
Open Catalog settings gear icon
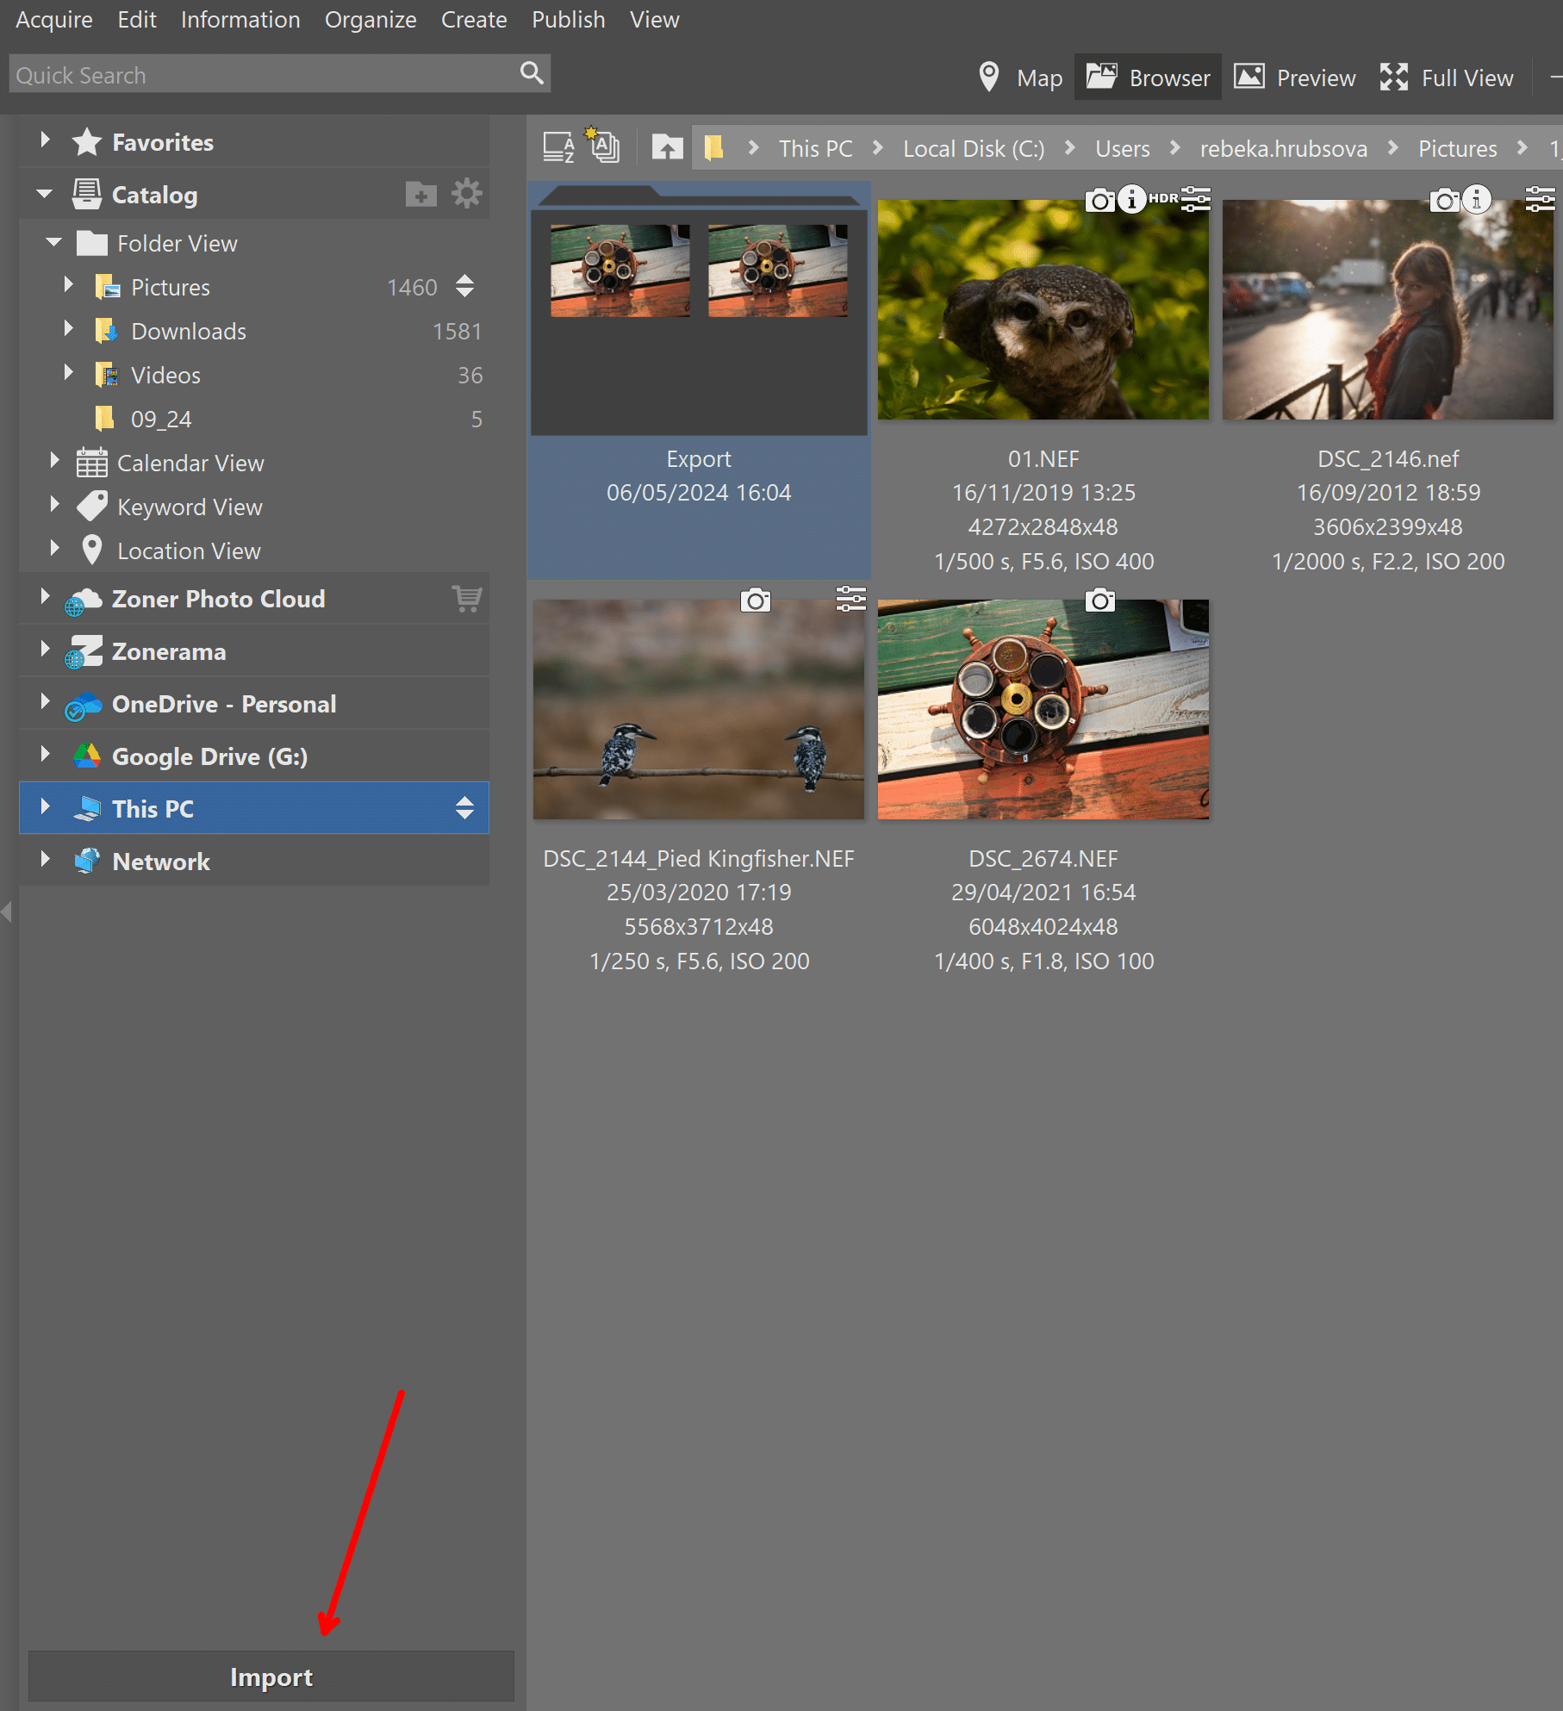coord(467,194)
